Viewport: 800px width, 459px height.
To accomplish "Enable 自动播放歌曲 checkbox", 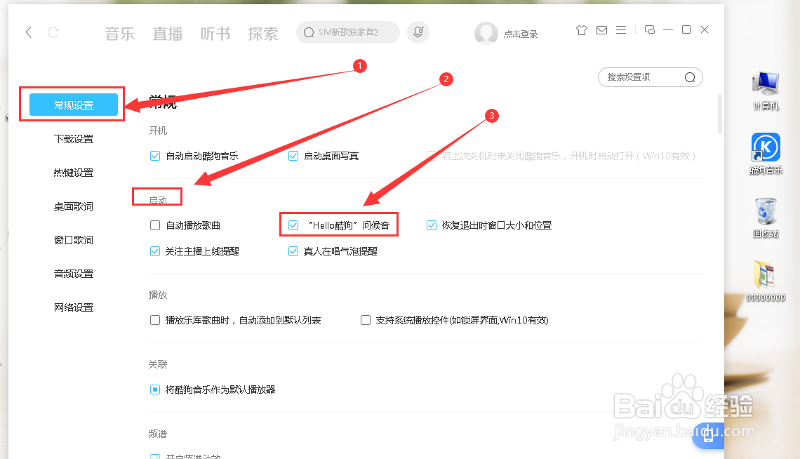I will (x=155, y=225).
